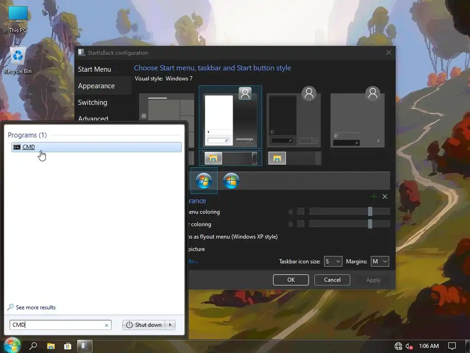
Task: Open the This PC desktop icon
Action: (x=18, y=19)
